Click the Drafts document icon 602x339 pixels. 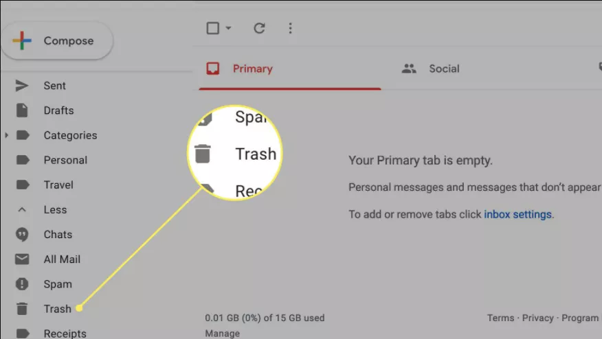[22, 110]
